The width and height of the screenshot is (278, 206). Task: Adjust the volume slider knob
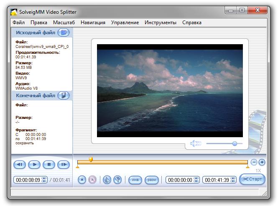235,143
